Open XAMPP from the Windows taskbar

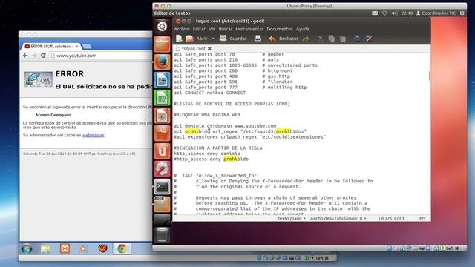point(65,249)
